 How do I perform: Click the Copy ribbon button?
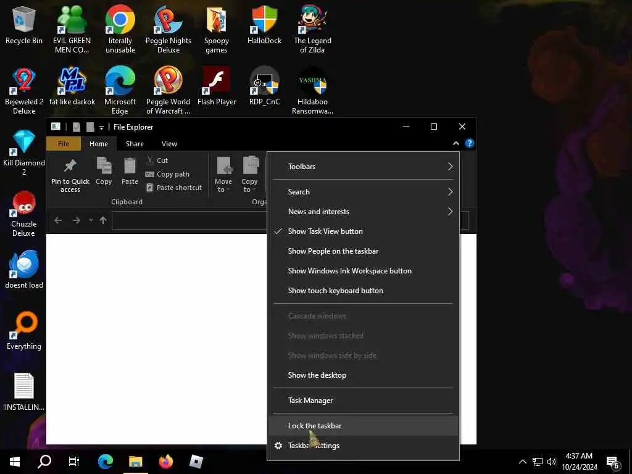104,172
